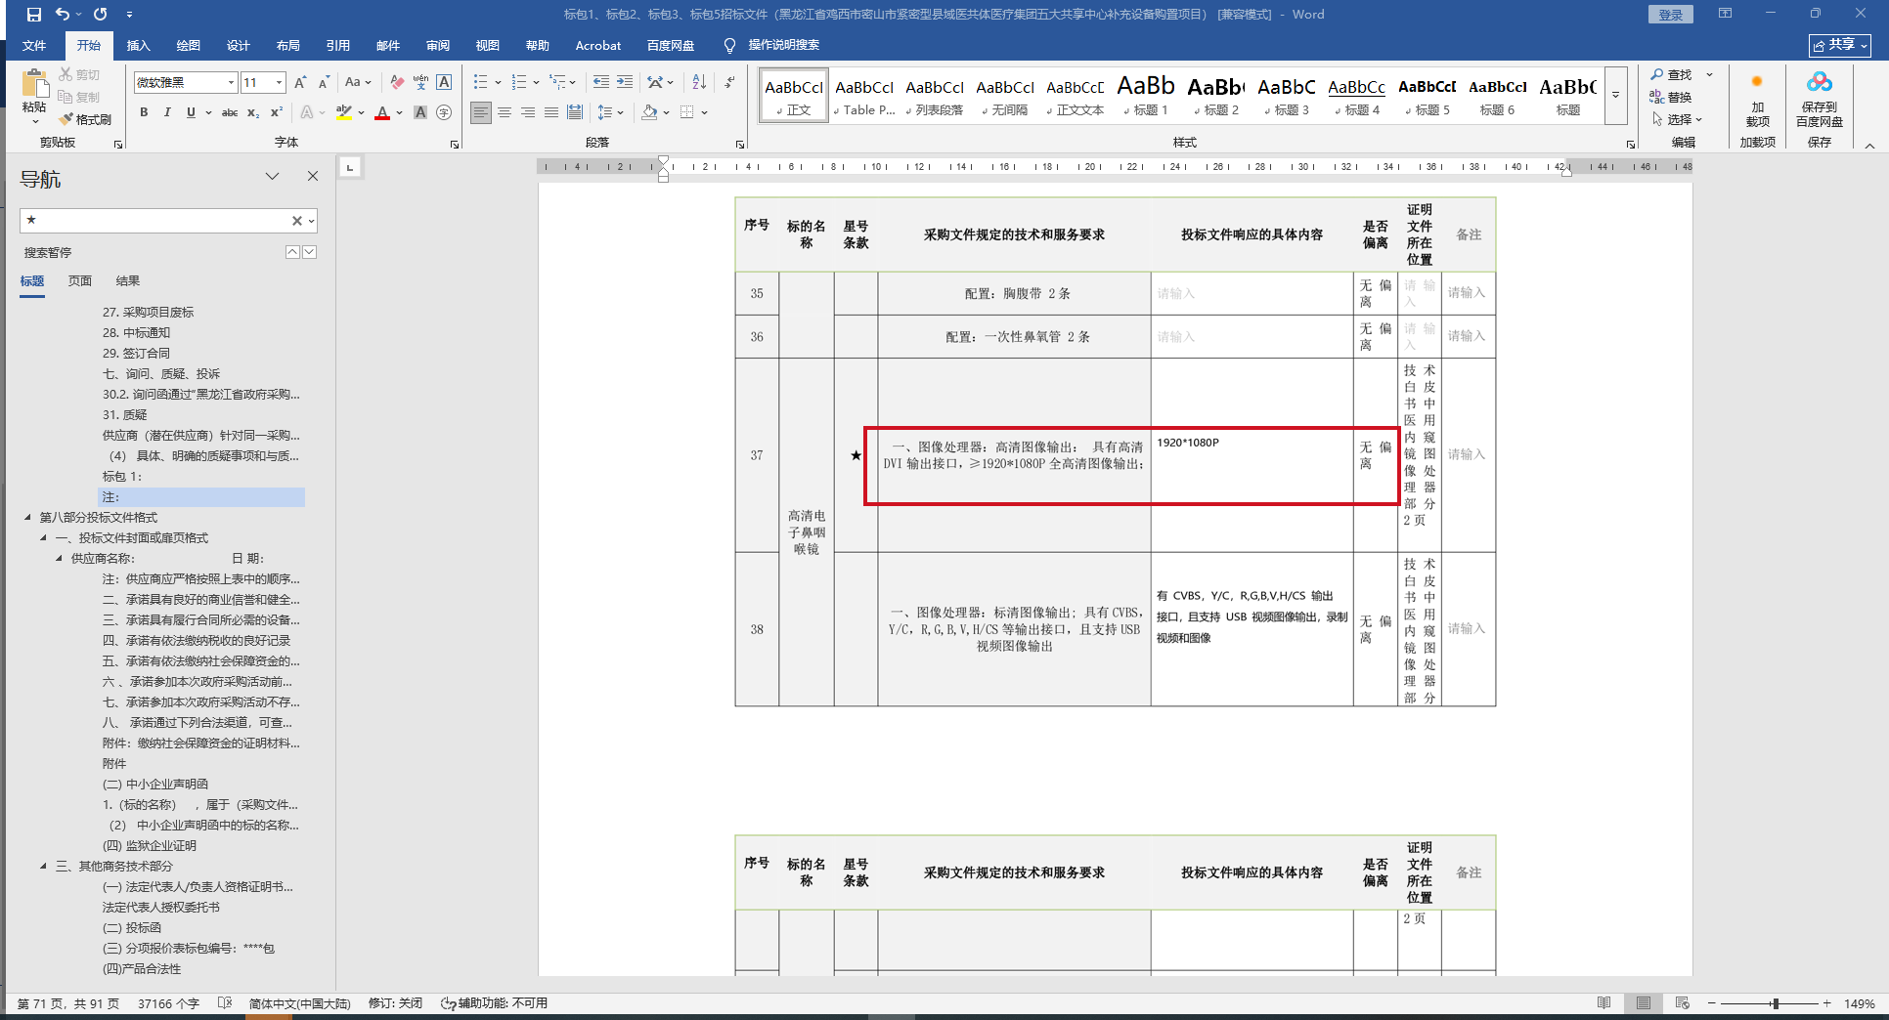Switch to Web Layout view in status bar
The width and height of the screenshot is (1889, 1020).
[x=1682, y=1003]
